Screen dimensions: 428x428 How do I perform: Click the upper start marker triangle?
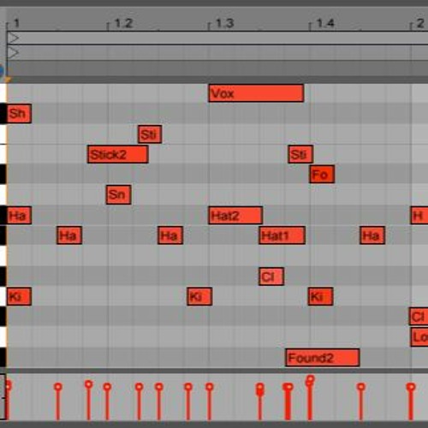13,38
